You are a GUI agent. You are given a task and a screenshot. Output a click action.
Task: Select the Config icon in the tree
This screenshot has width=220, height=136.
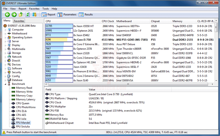[9, 76]
